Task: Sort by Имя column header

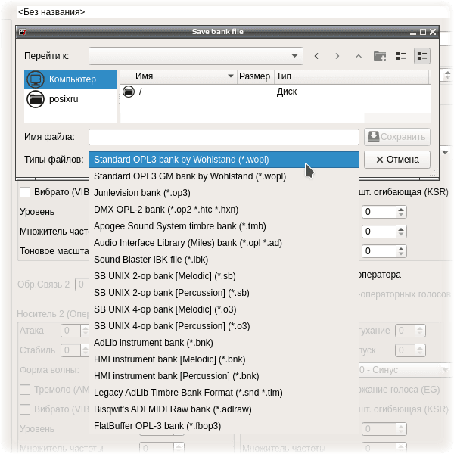Action: pyautogui.click(x=179, y=76)
